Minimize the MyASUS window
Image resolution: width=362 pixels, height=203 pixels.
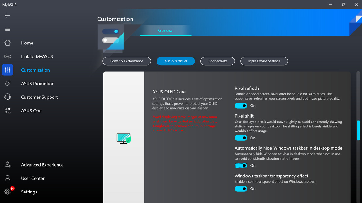click(x=330, y=4)
